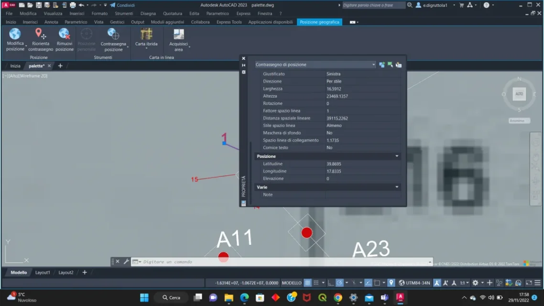544x306 pixels.
Task: Toggle the geographic marker icon in status bar
Action: pos(391,283)
